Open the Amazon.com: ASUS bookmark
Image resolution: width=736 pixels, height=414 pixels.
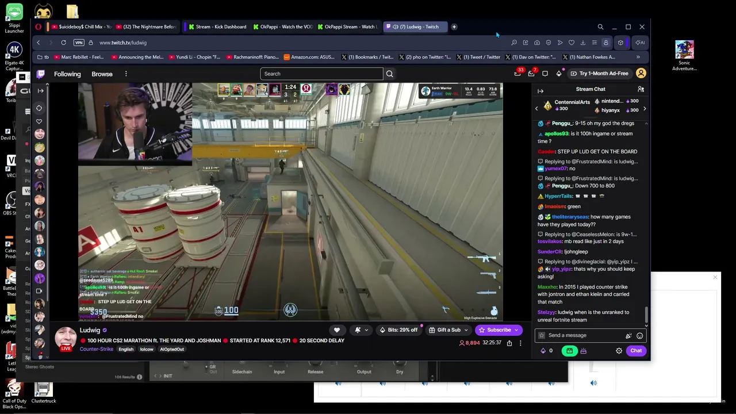click(309, 57)
